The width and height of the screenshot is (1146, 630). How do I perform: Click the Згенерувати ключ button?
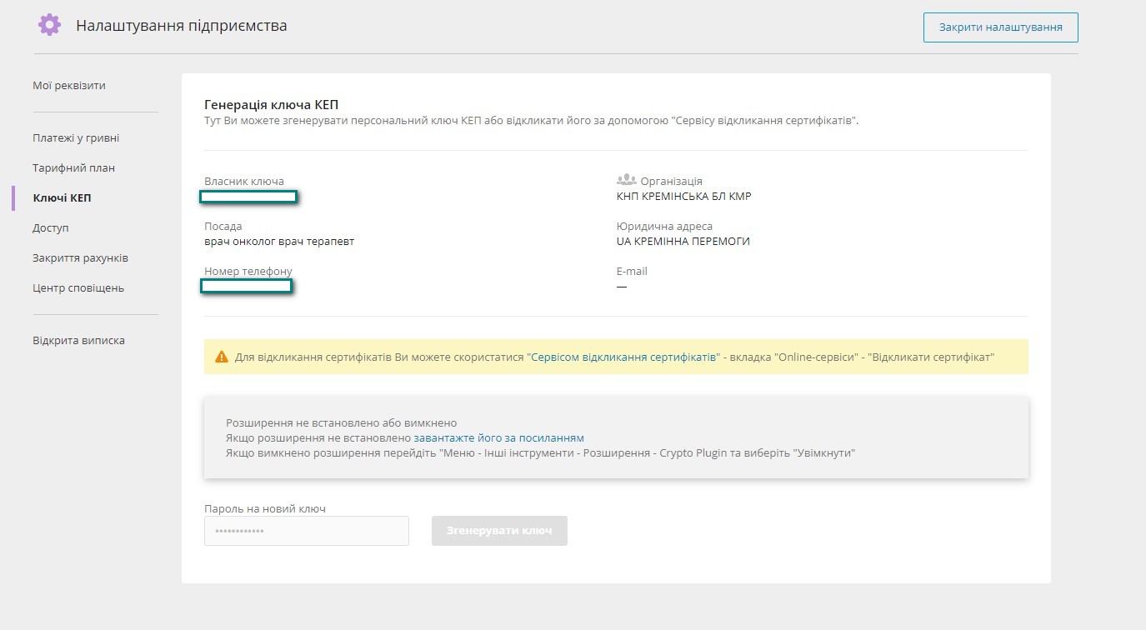coord(499,531)
